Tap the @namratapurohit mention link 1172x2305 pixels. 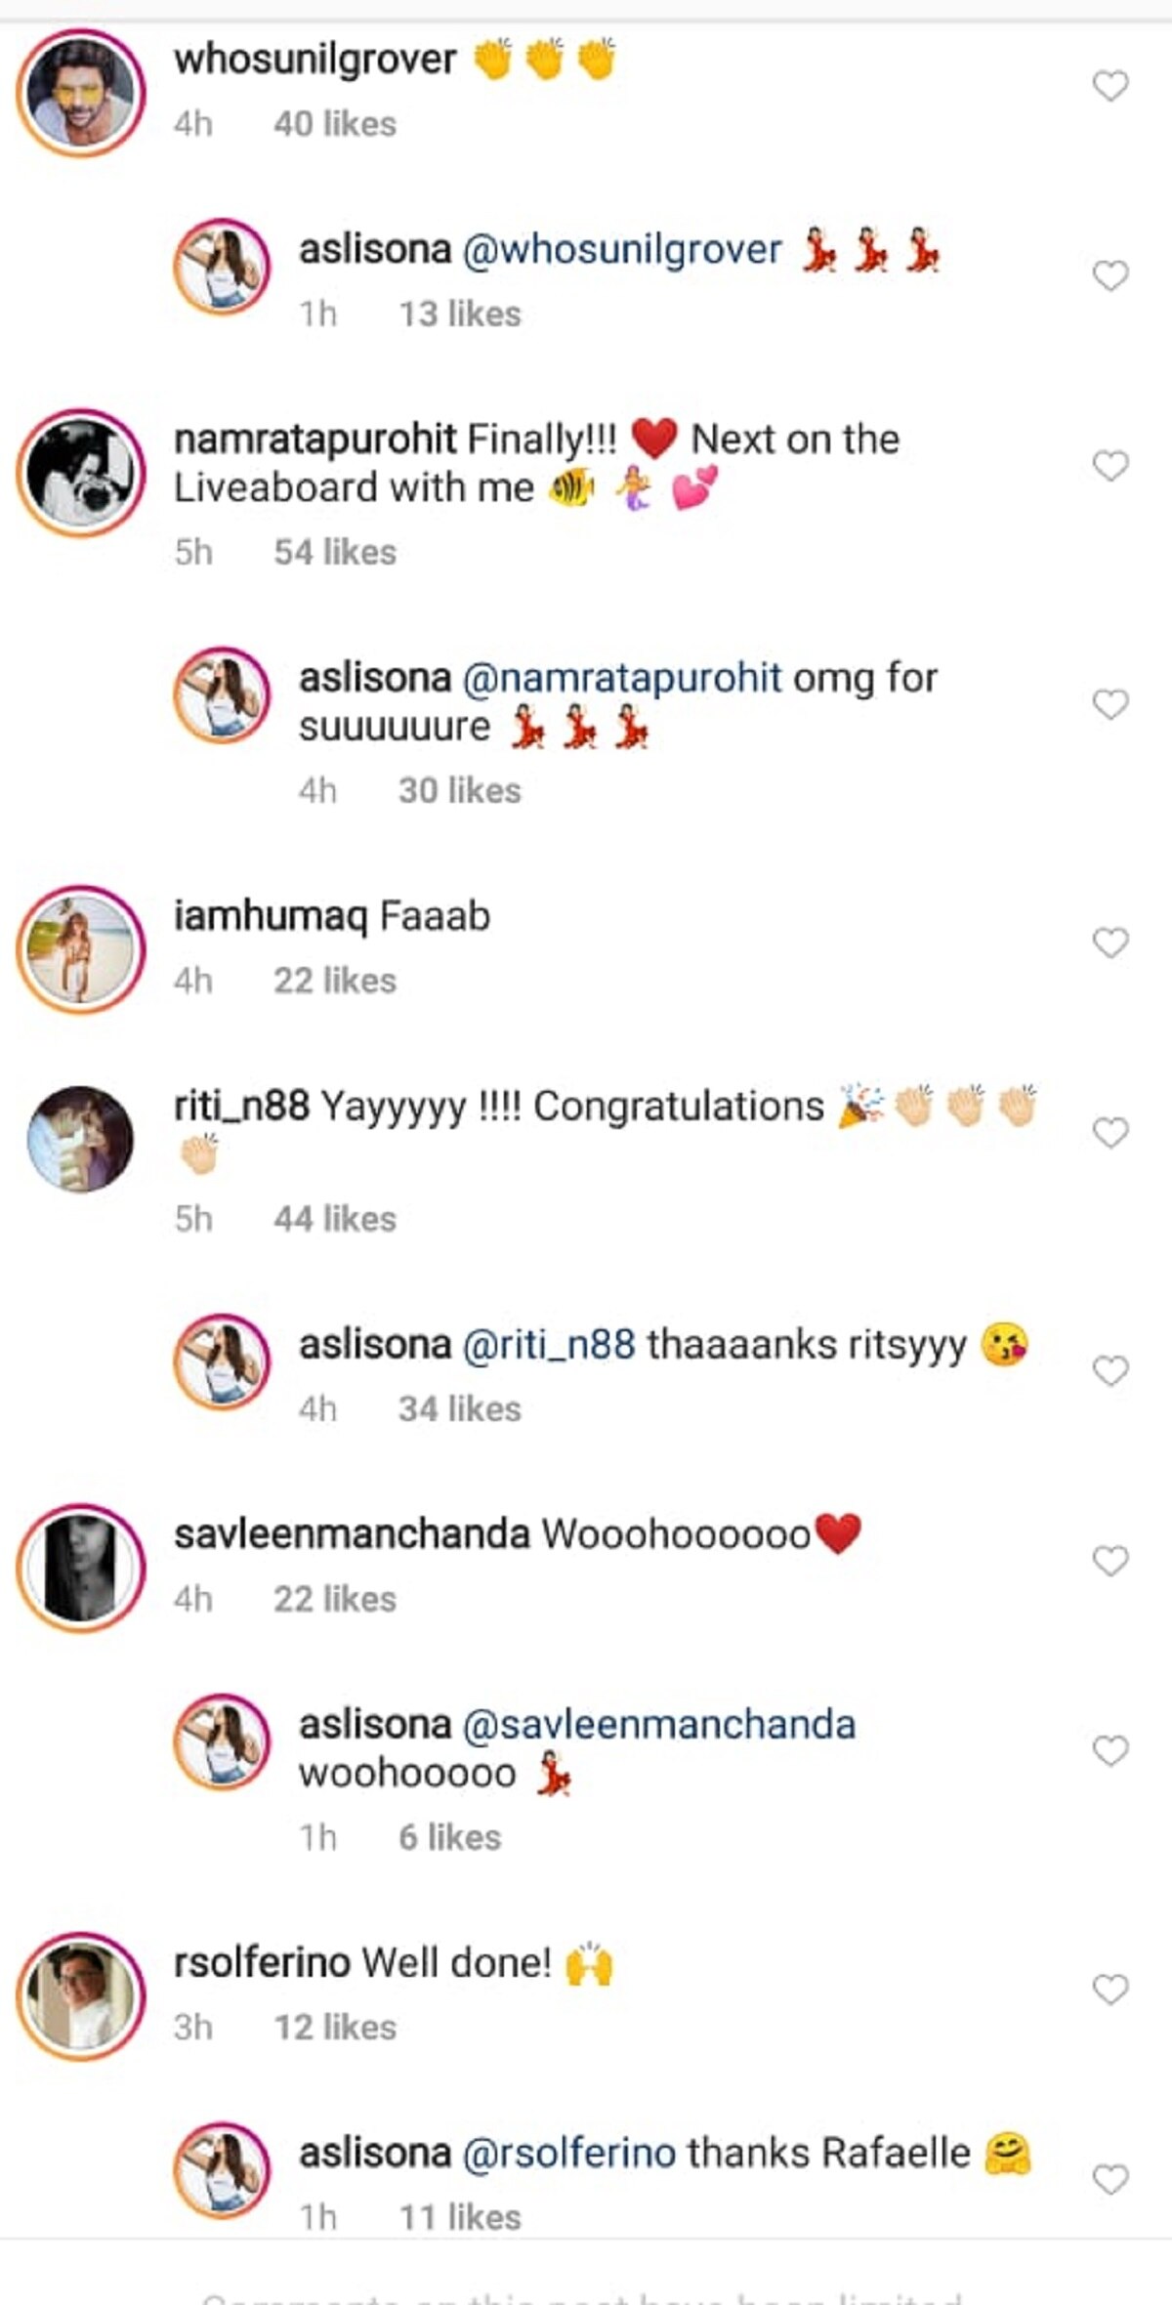[621, 678]
